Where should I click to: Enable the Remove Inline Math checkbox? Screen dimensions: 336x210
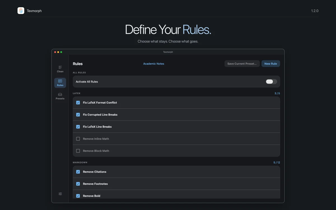click(x=78, y=139)
